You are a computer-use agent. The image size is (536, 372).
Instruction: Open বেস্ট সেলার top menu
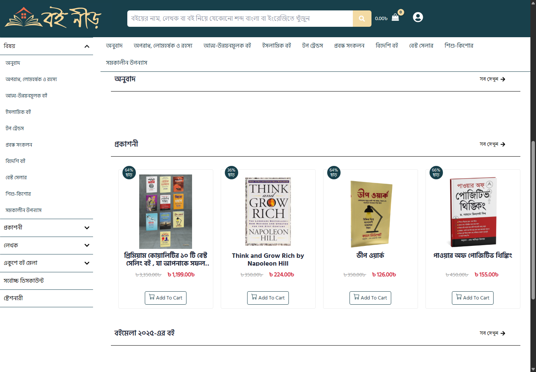pos(421,46)
